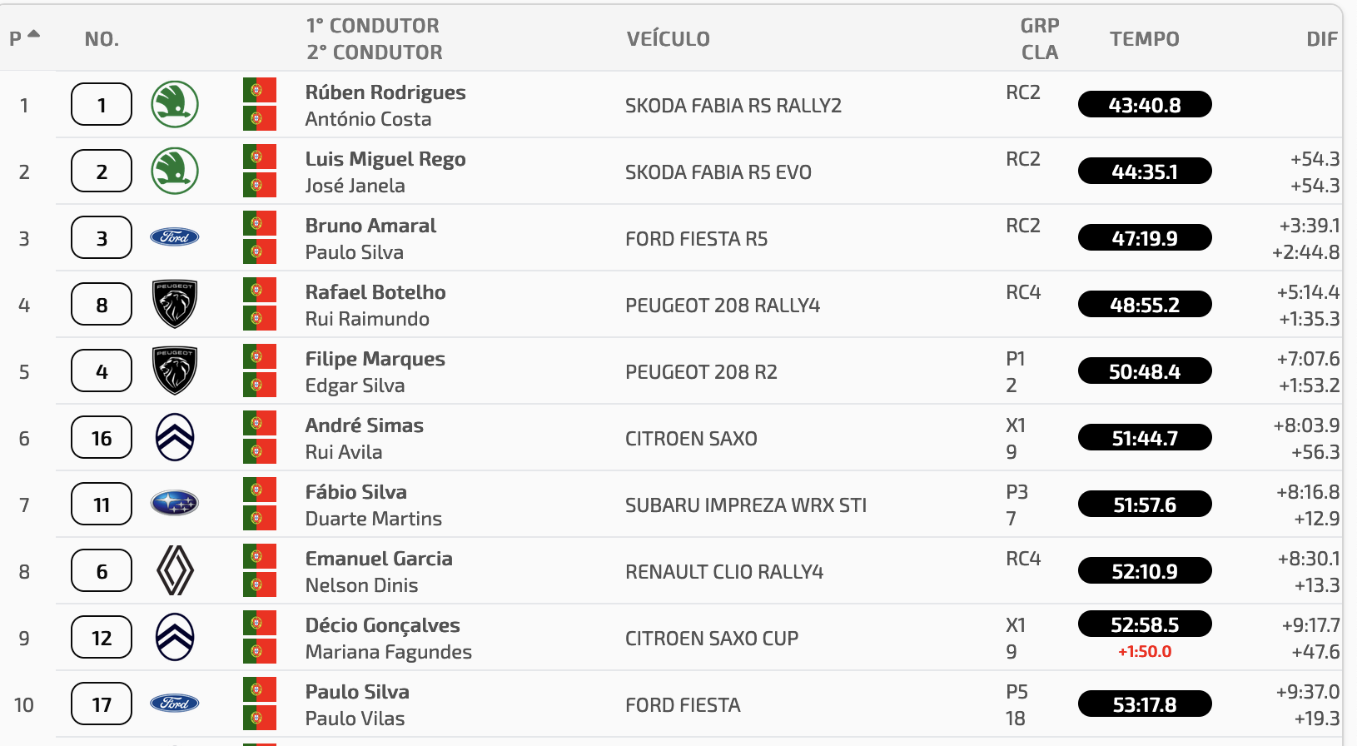Image resolution: width=1357 pixels, height=746 pixels.
Task: Select car number 8 badge
Action: click(x=102, y=305)
